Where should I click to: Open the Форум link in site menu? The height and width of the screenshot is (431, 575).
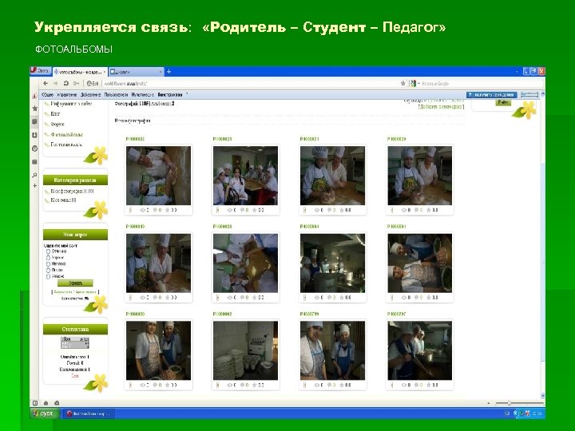click(57, 125)
